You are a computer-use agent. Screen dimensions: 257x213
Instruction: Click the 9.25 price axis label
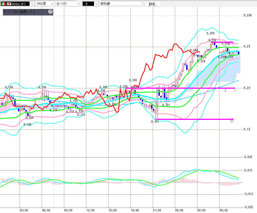click(247, 46)
